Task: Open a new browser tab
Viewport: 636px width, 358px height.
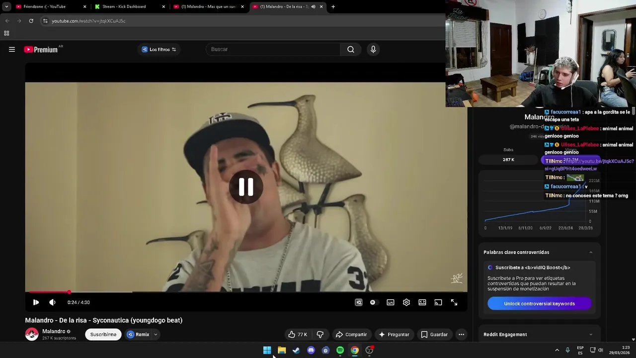Action: click(x=333, y=6)
